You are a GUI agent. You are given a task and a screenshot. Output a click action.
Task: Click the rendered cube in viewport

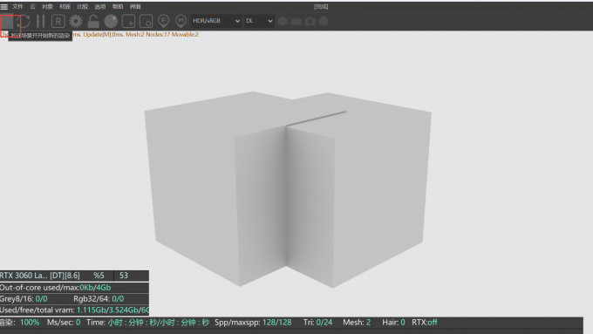(x=288, y=189)
